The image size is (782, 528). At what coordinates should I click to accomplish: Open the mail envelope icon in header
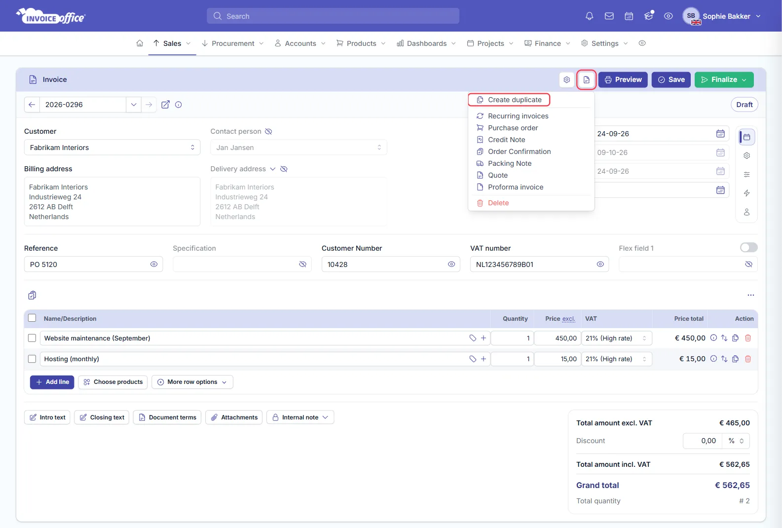pos(609,16)
